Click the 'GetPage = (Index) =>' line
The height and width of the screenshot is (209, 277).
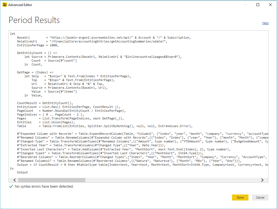35,72
